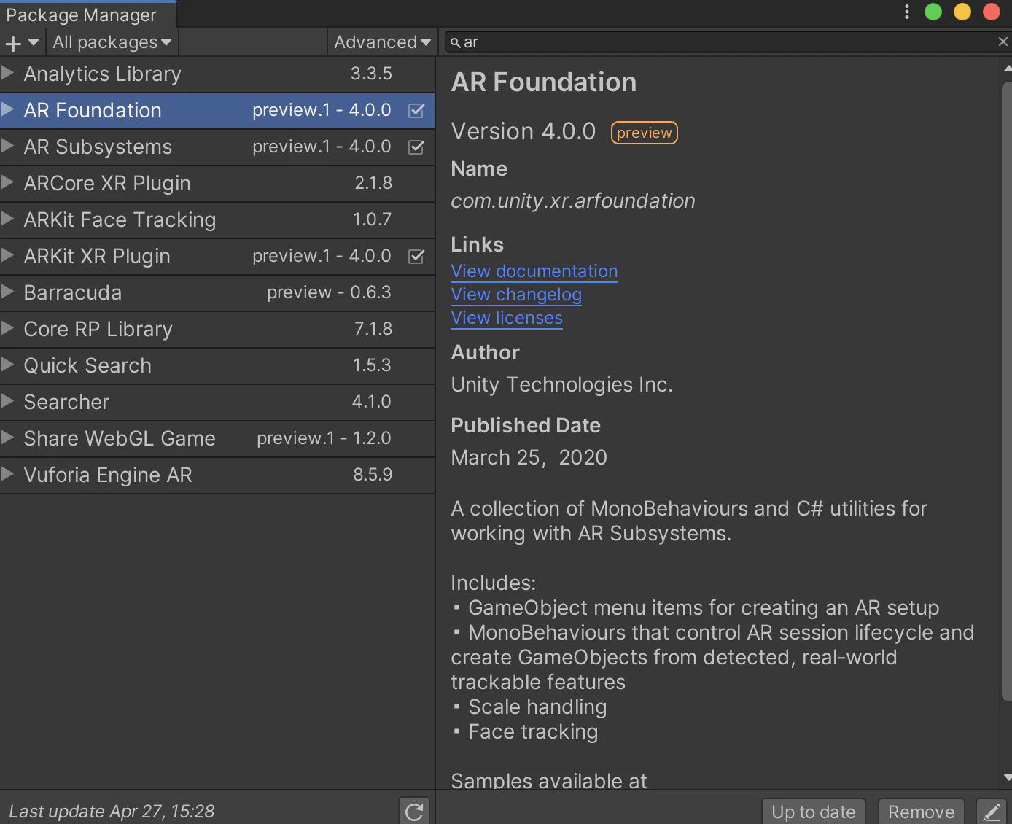Click AR Foundation installed checkmark icon
Viewport: 1012px width, 824px height.
coord(416,110)
